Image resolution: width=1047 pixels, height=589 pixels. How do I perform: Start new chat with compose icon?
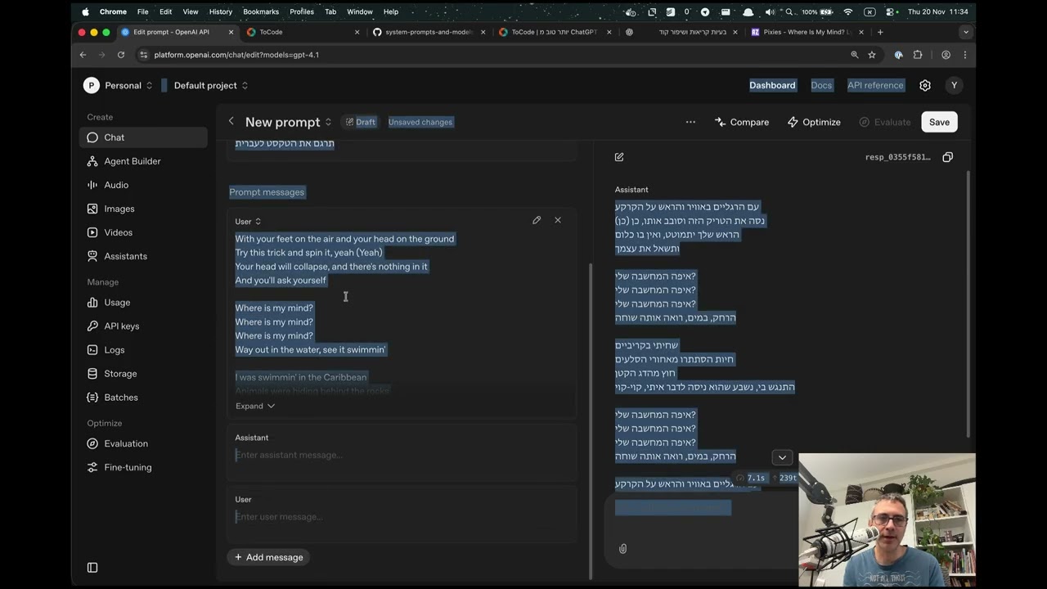tap(619, 157)
